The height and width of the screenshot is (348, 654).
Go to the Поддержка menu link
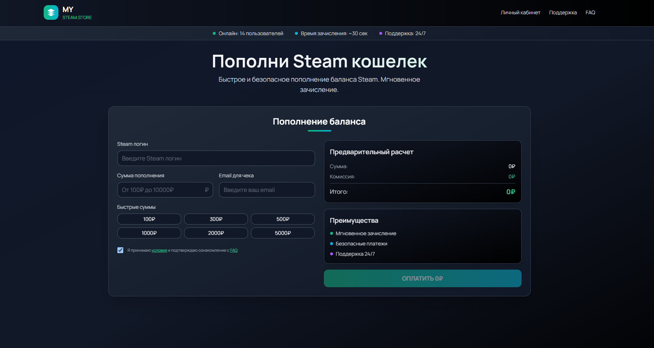[x=563, y=12]
